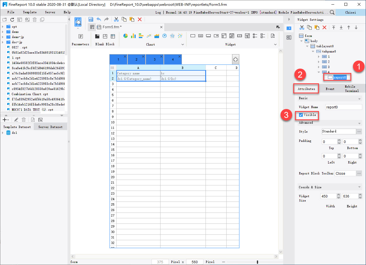Move widget to top in Widget Settings

pos(334,27)
